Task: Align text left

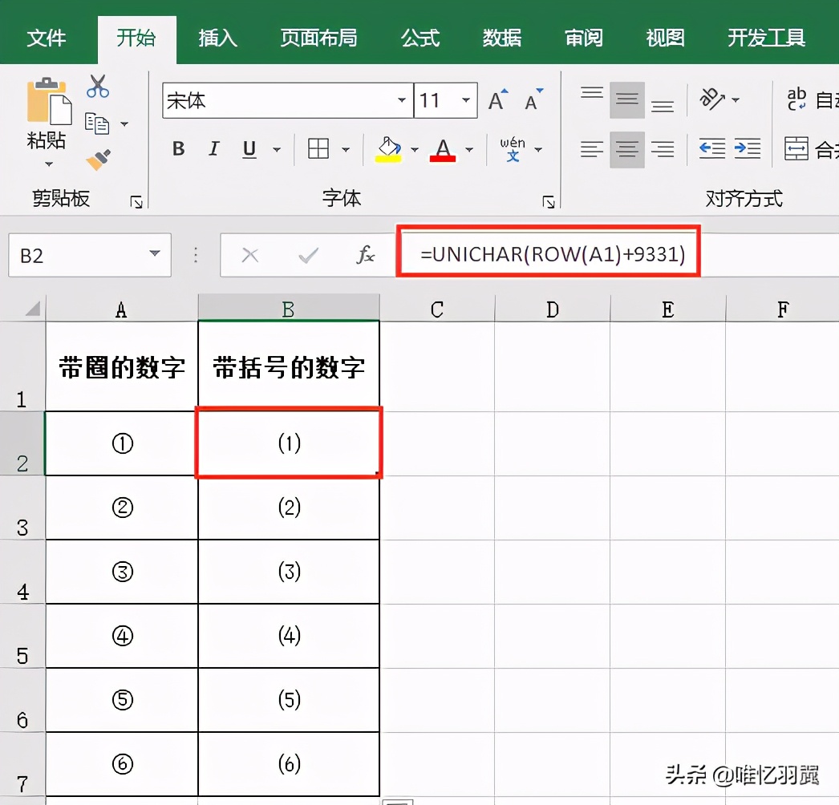Action: (592, 149)
